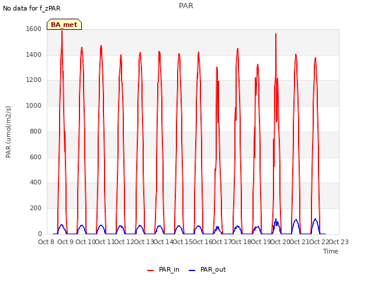Click the 'No data for f_zPAR' message

pyautogui.click(x=32, y=8)
